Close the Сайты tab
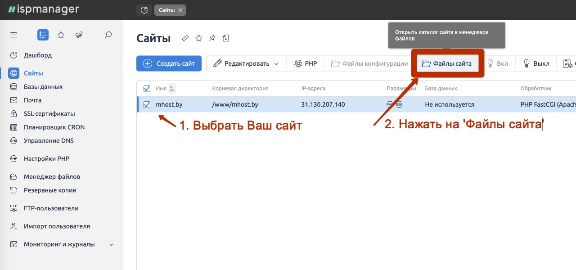Image resolution: width=576 pixels, height=270 pixels. [181, 10]
